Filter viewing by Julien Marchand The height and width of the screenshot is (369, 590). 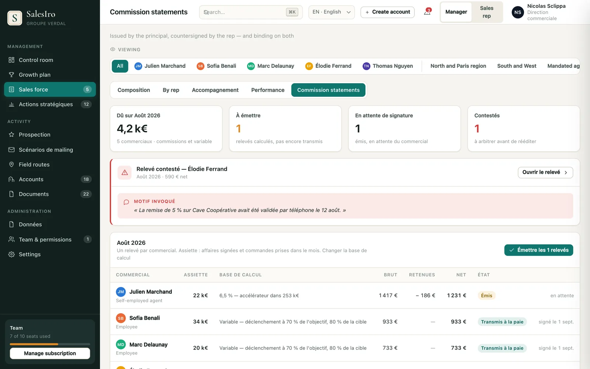click(160, 66)
